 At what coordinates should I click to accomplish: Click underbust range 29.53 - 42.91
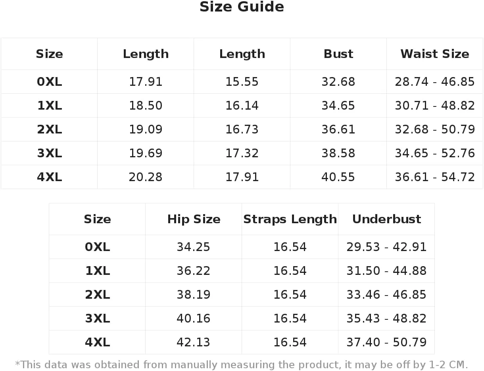coord(386,247)
